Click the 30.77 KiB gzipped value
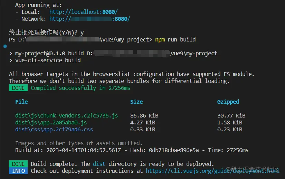 coord(231,115)
